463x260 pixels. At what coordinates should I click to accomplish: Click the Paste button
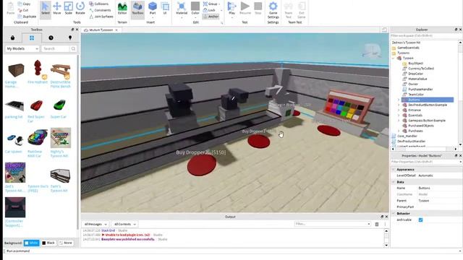point(11,8)
